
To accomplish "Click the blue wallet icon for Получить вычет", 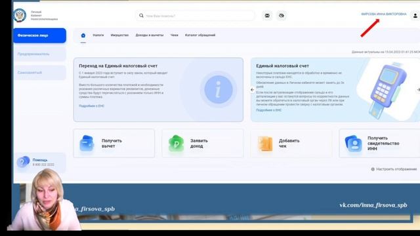I will tap(87, 144).
